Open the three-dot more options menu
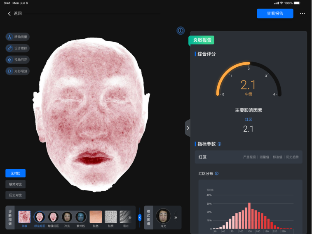Viewport: 312px width, 234px height. (x=302, y=14)
